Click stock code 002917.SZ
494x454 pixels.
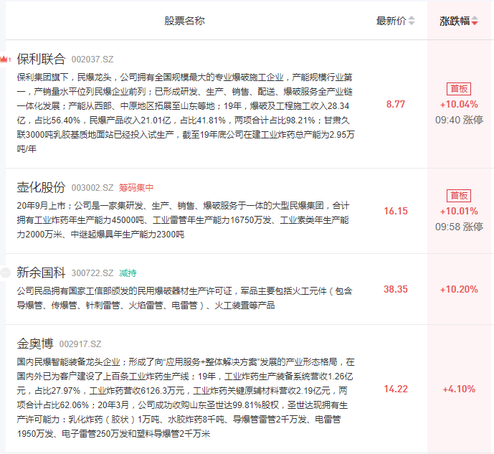pyautogui.click(x=80, y=344)
